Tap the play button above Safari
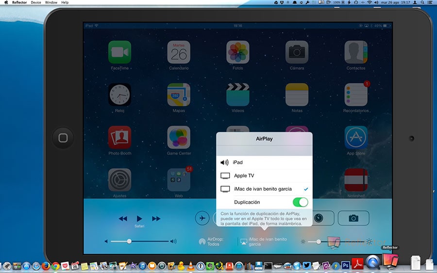Image resolution: width=437 pixels, height=273 pixels. (x=139, y=219)
